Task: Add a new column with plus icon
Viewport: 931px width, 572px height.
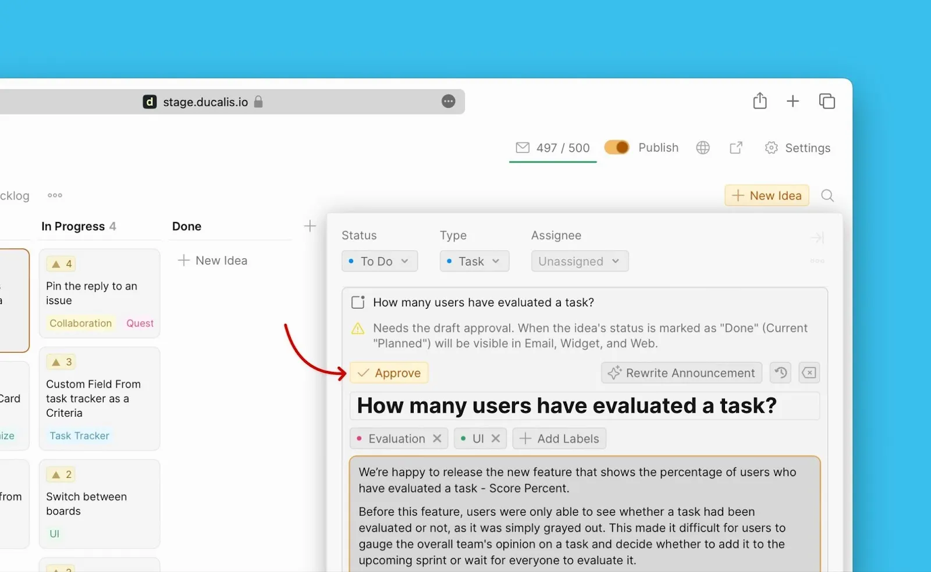Action: [310, 226]
